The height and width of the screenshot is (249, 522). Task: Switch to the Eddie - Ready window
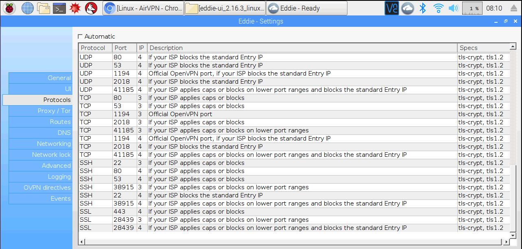pyautogui.click(x=307, y=8)
